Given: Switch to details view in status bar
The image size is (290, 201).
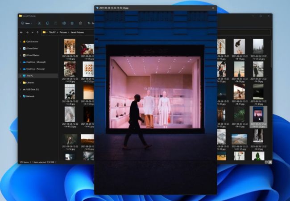Looking at the screenshot, I should (266, 162).
